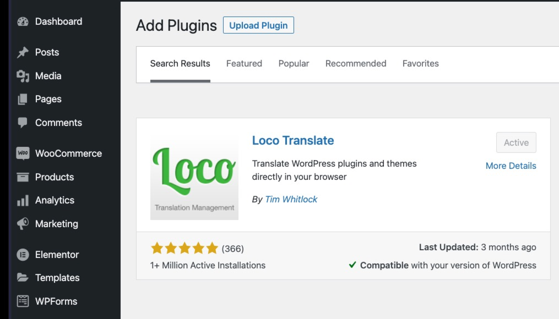Viewport: 559px width, 319px height.
Task: Click the Comments speech bubble icon
Action: click(x=23, y=123)
